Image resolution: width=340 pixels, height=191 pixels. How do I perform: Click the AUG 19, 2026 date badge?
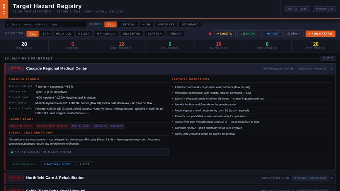point(297,9)
